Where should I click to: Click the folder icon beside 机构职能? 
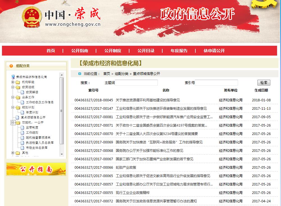click(18, 82)
